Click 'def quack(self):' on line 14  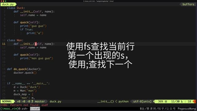[27, 55]
